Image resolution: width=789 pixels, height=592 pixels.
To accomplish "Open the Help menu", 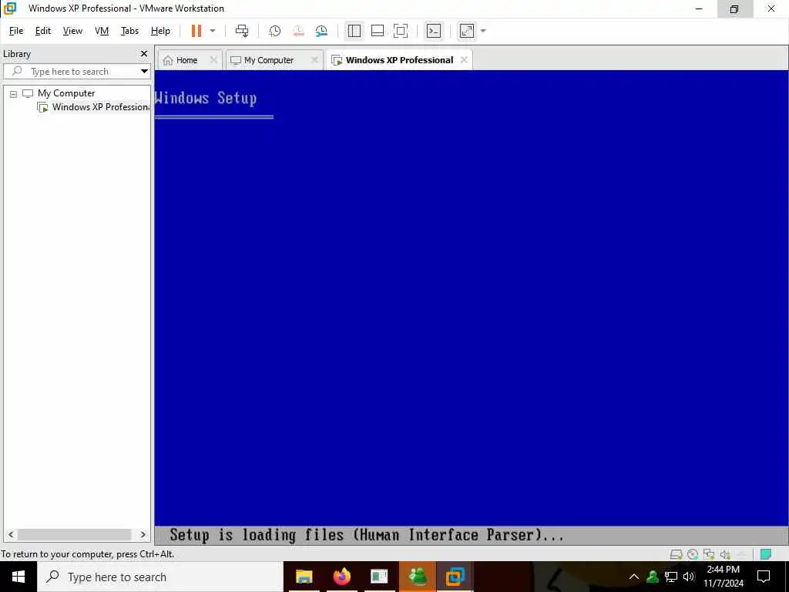I will pos(160,31).
